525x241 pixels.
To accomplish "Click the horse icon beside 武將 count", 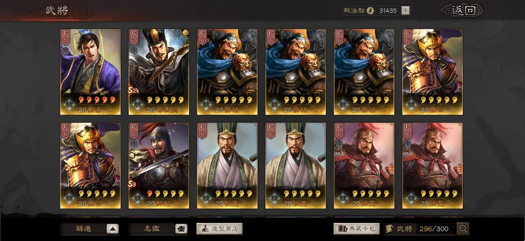I will (390, 229).
